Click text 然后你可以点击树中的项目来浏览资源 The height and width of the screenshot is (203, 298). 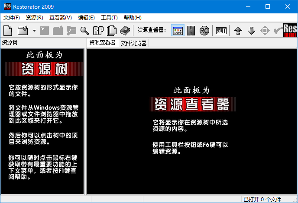coord(43,139)
